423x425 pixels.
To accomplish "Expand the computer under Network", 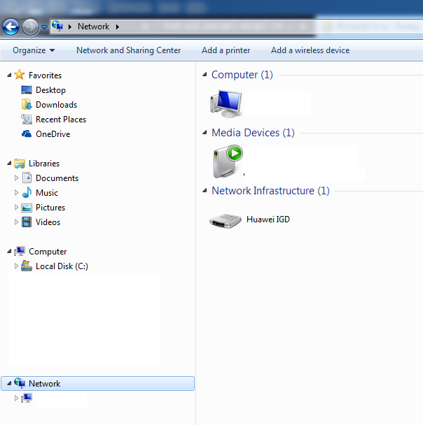I will 16,398.
